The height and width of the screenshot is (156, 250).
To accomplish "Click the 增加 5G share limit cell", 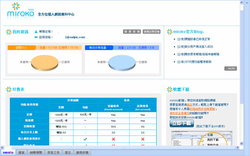I will point(61,133).
